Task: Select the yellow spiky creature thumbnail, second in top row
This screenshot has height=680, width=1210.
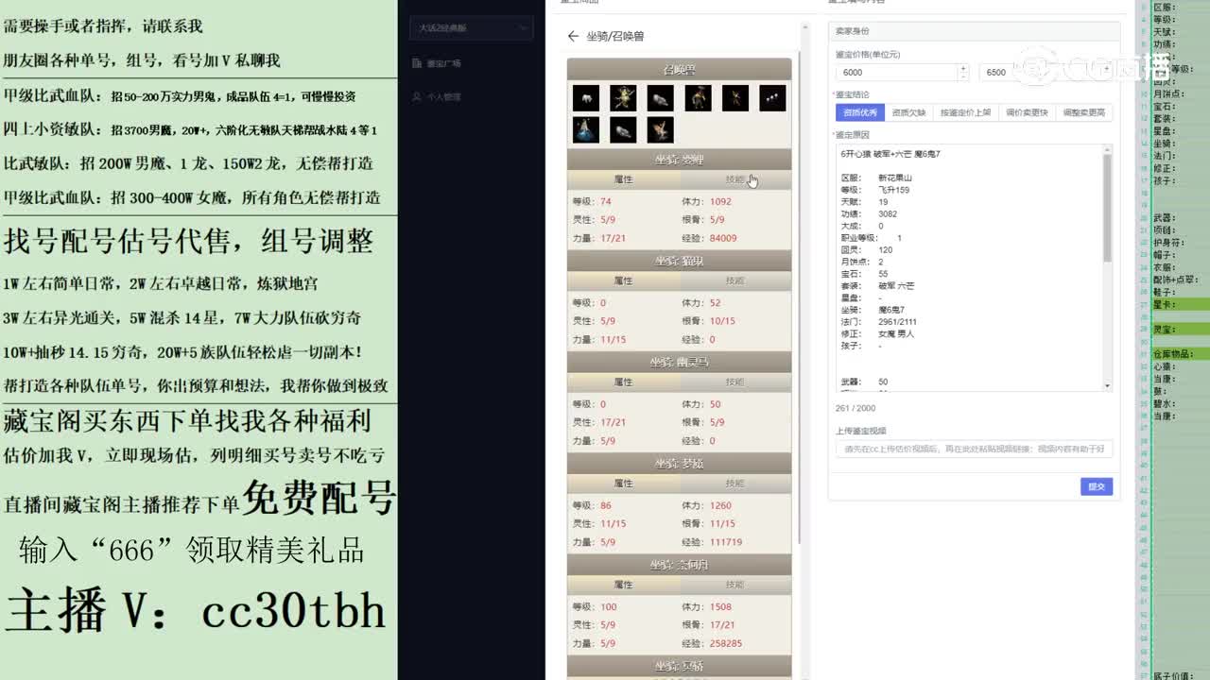Action: point(623,98)
